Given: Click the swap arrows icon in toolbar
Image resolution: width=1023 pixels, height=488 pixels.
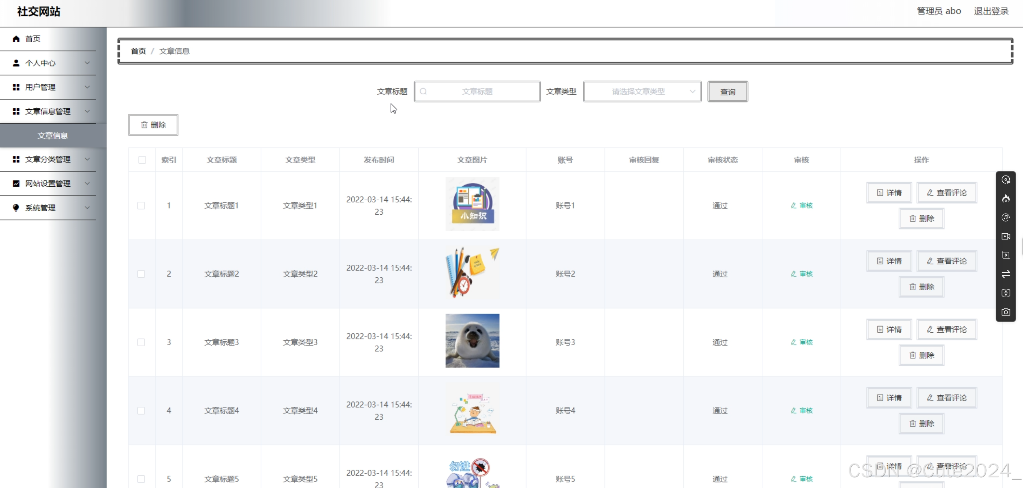Looking at the screenshot, I should [1005, 274].
